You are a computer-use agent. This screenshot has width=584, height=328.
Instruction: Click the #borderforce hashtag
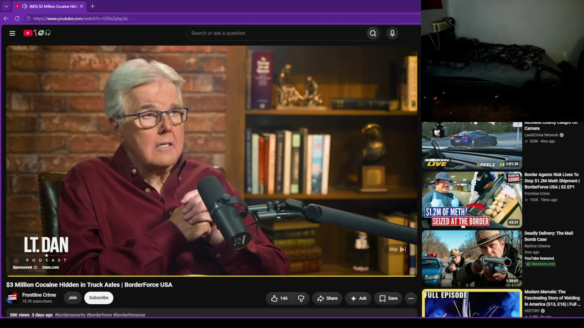click(99, 315)
